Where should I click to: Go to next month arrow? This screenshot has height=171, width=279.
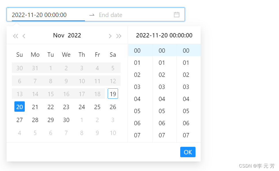click(x=110, y=36)
